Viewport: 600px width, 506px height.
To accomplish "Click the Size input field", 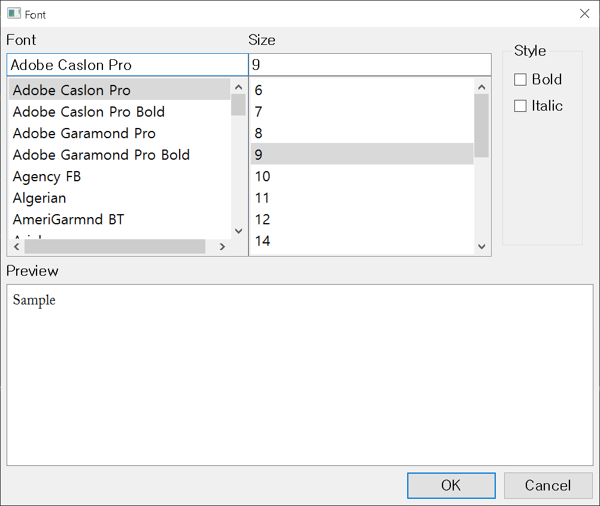I will [x=369, y=65].
